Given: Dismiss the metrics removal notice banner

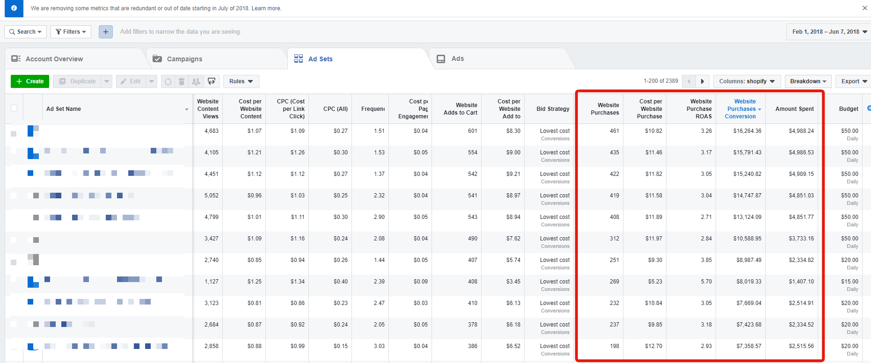Looking at the screenshot, I should 864,8.
